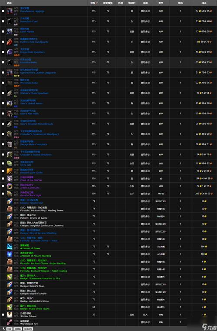Click the Gavel of Pure Light icon

10,194
